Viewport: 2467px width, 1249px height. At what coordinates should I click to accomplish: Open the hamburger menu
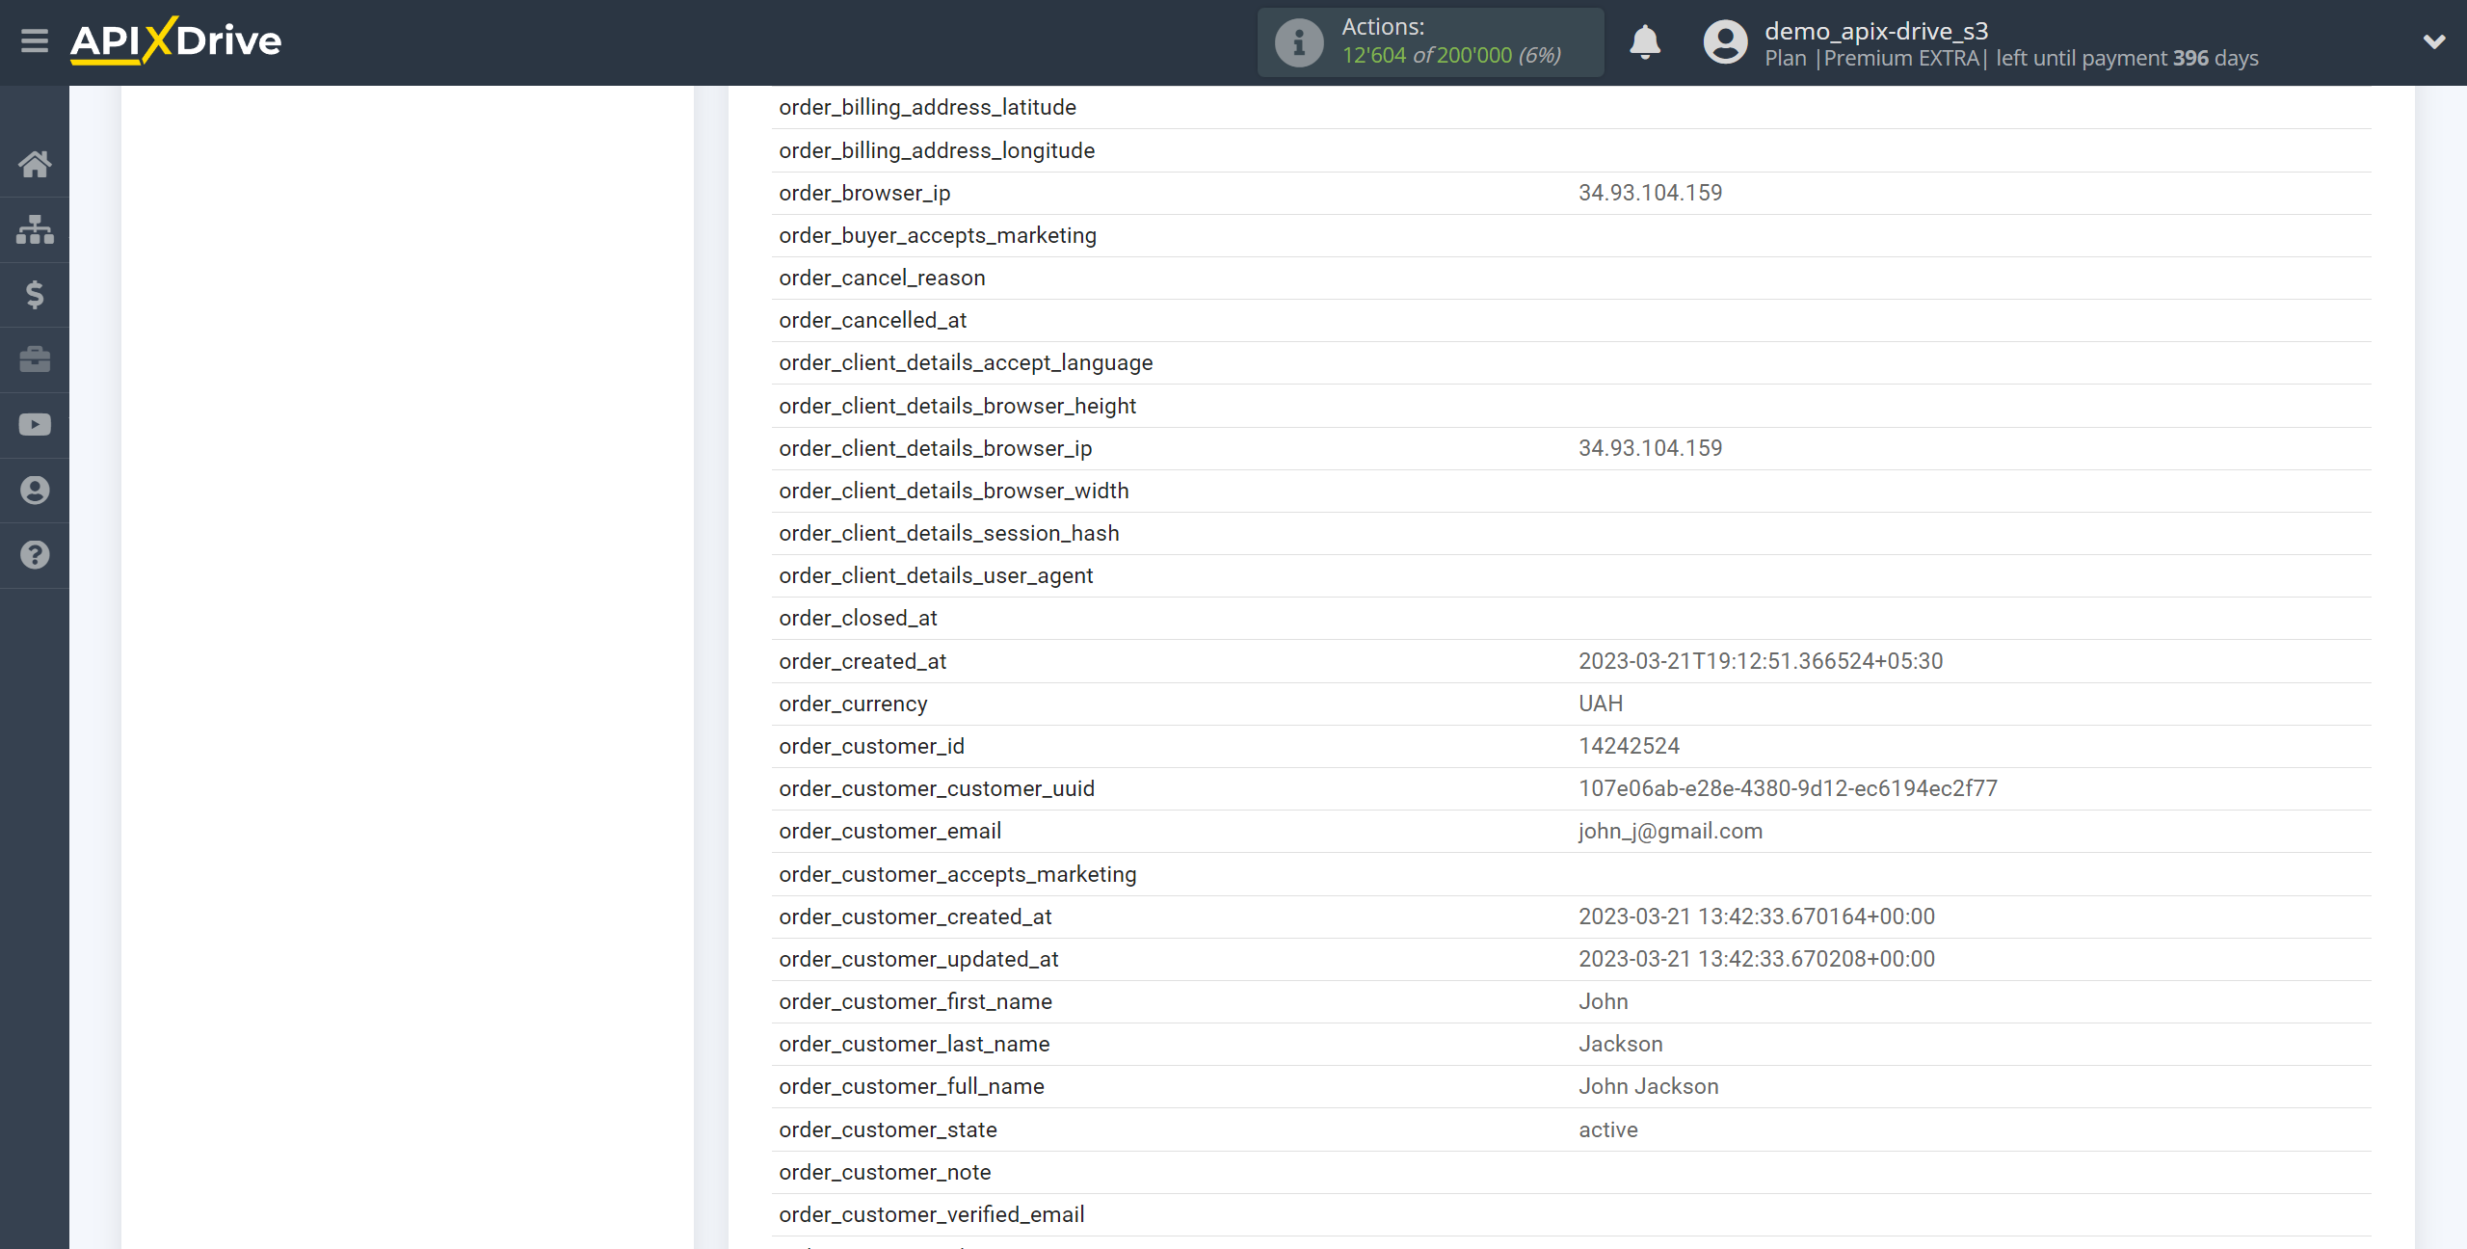coord(35,41)
